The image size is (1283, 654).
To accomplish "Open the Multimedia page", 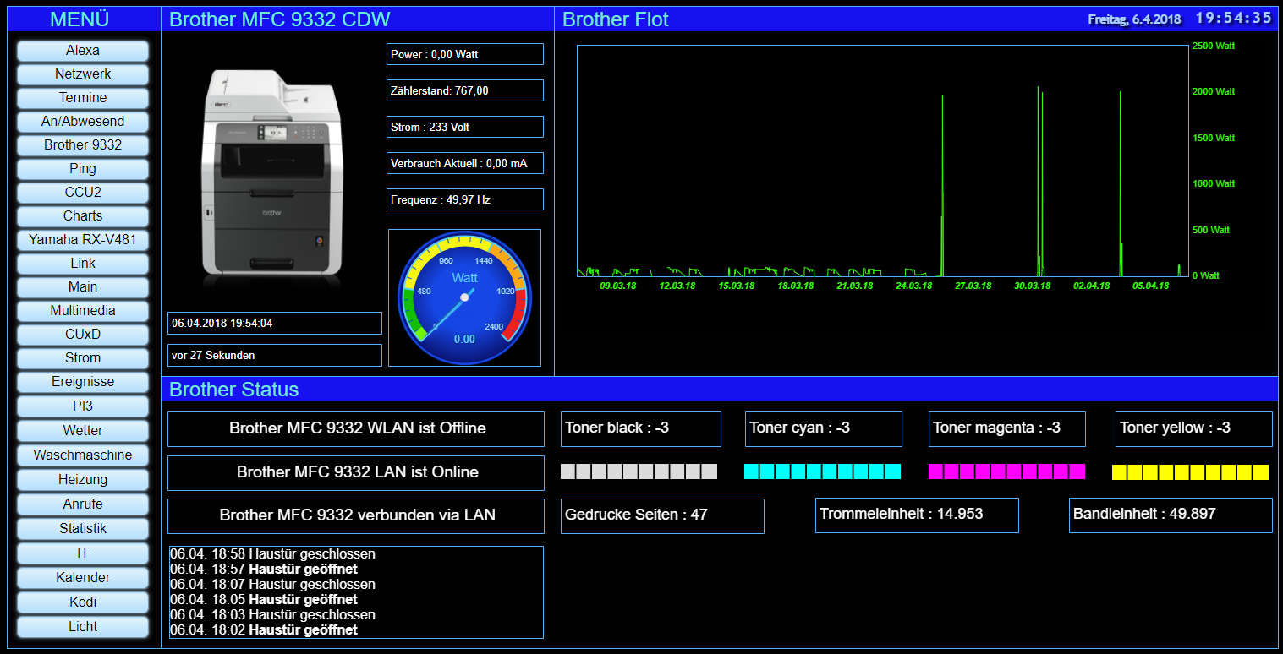I will [83, 311].
